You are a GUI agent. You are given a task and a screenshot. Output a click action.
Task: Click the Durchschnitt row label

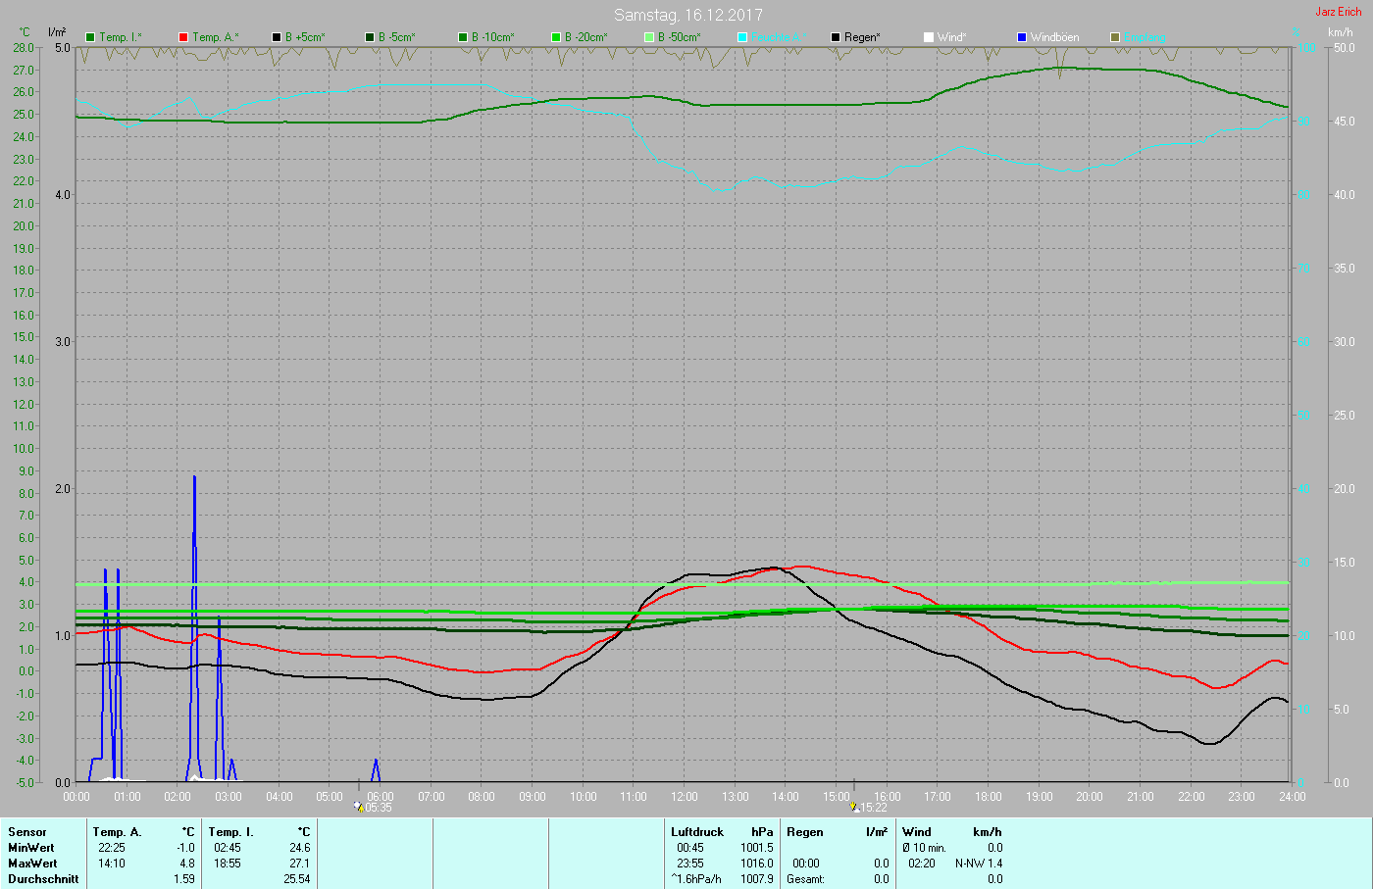(43, 879)
